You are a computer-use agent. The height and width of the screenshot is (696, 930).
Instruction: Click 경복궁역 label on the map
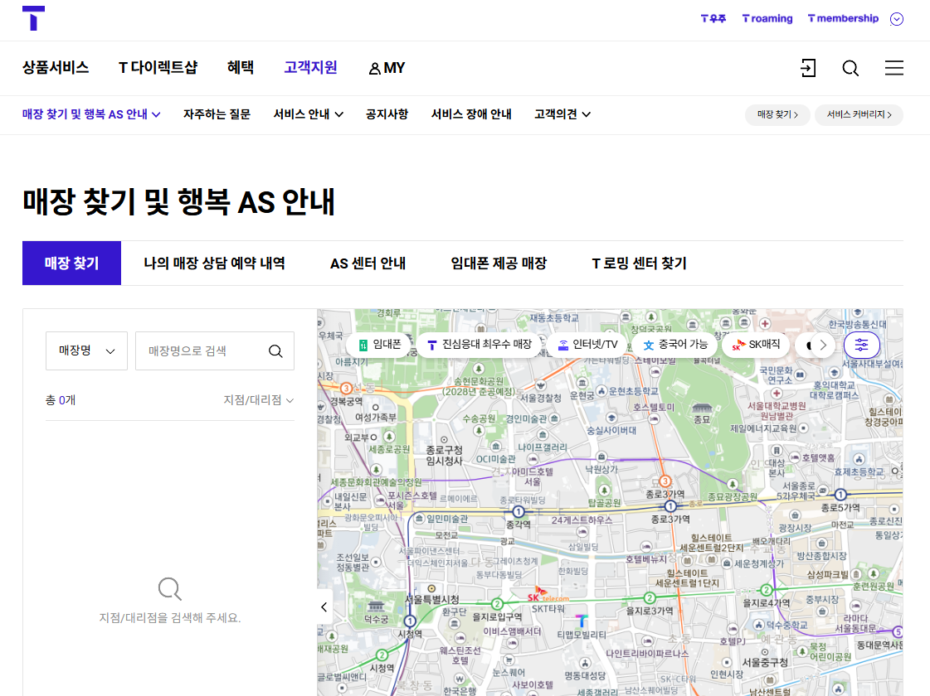pyautogui.click(x=346, y=402)
